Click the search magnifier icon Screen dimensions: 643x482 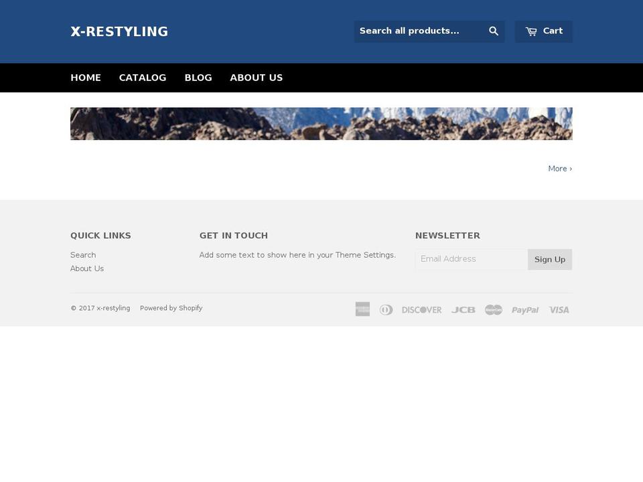point(494,31)
